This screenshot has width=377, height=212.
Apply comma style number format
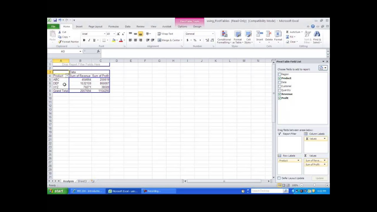coord(200,40)
